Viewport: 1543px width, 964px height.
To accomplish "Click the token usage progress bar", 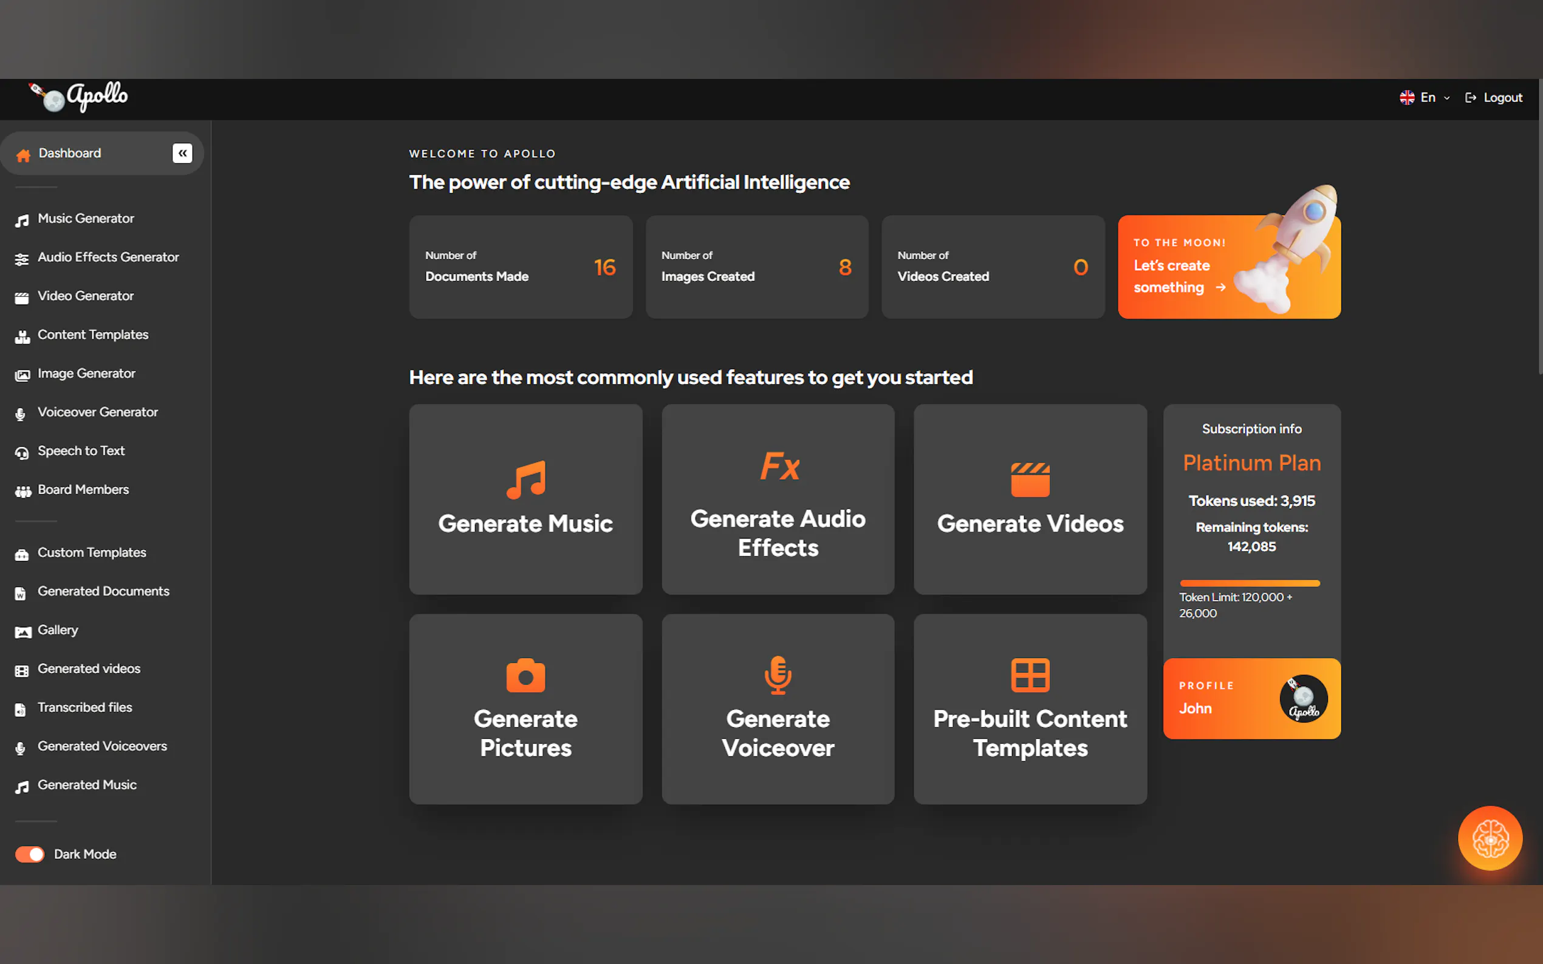I will 1249,583.
